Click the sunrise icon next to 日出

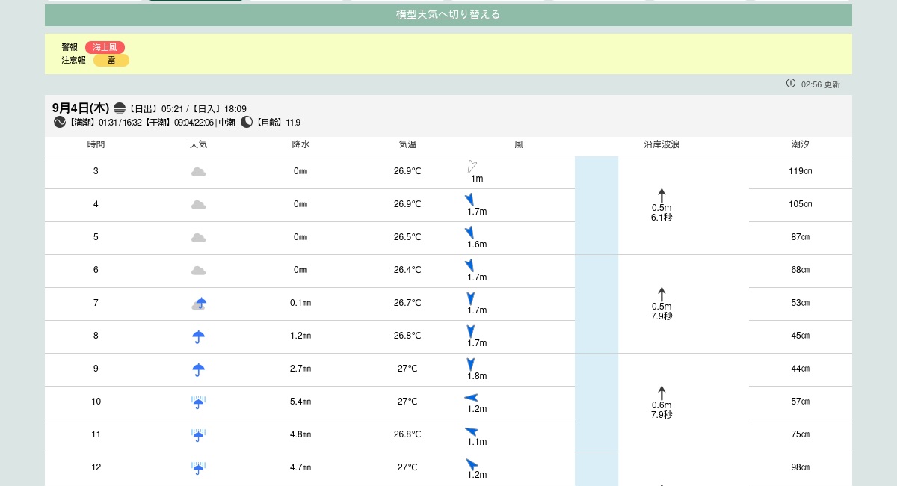pos(120,109)
